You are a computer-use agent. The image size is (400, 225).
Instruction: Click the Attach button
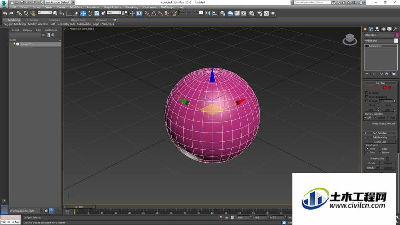pyautogui.click(x=370, y=168)
